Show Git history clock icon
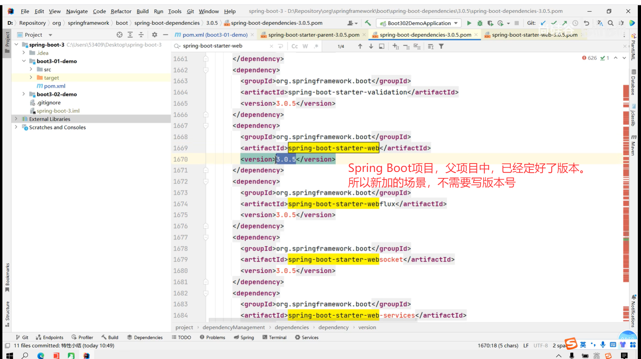The width and height of the screenshot is (641, 359). pos(575,23)
